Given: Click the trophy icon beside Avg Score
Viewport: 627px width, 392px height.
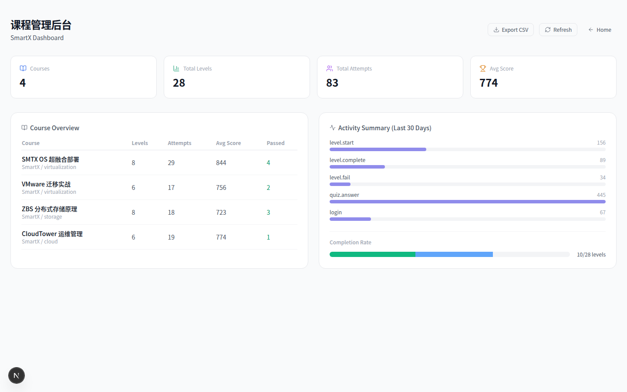Looking at the screenshot, I should (483, 68).
